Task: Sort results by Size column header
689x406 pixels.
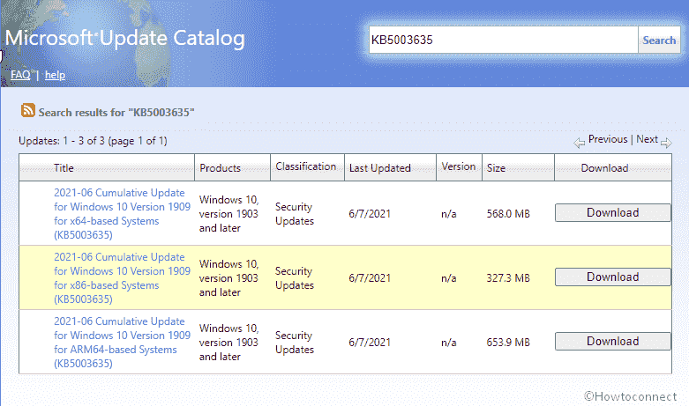Action: click(x=496, y=167)
